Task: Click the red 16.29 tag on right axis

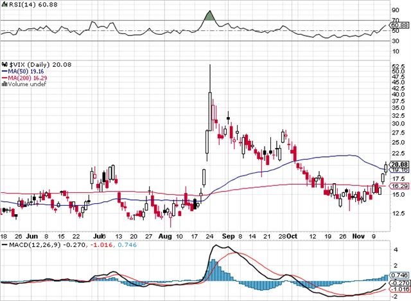Action: (399, 185)
